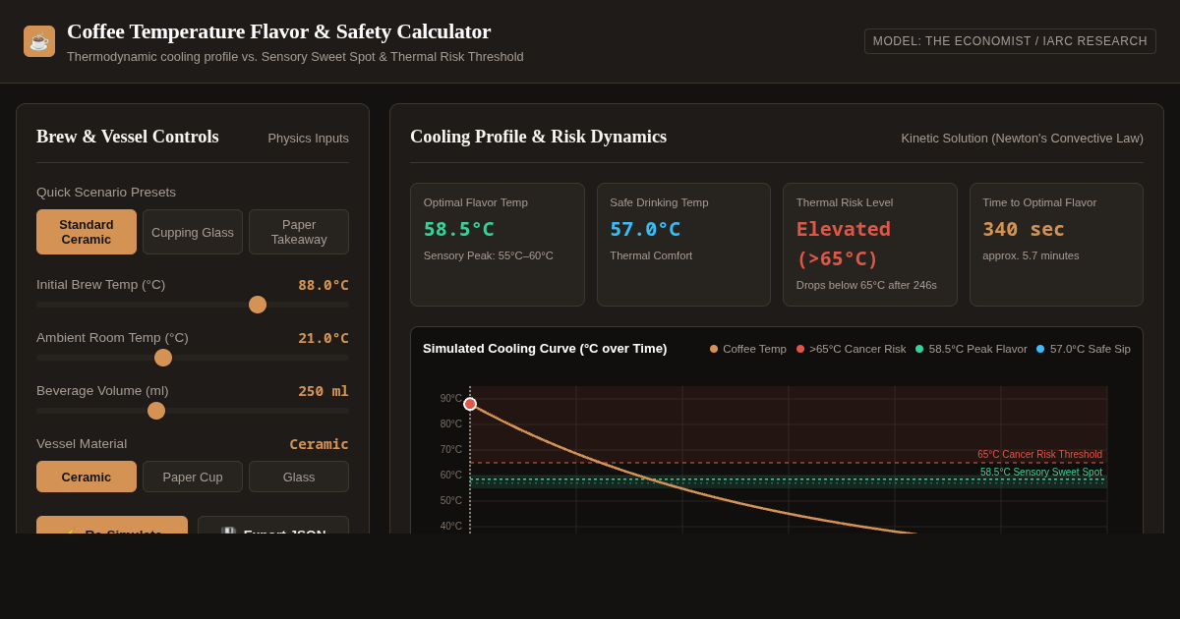Set vessel material to Ceramic
Screen dimensions: 1180x619
point(87,477)
